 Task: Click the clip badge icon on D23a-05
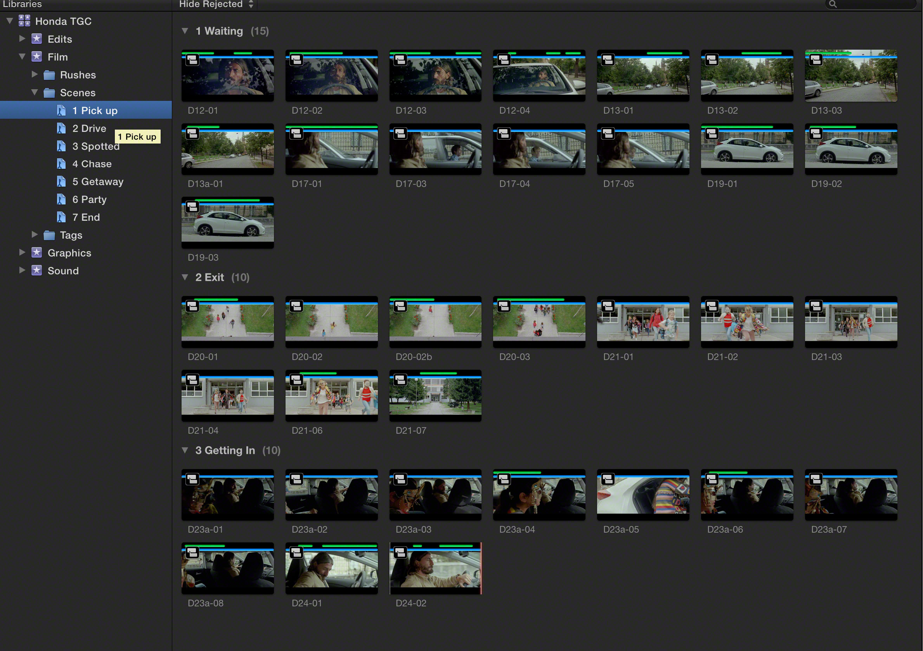(x=608, y=479)
